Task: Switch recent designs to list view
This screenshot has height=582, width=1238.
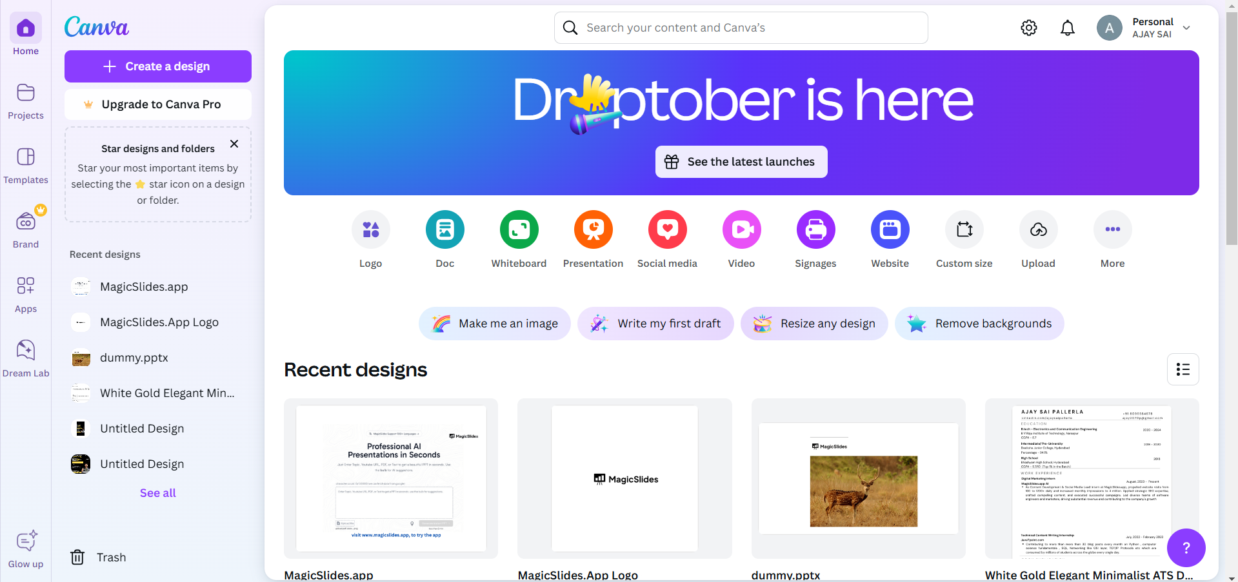Action: (1183, 369)
